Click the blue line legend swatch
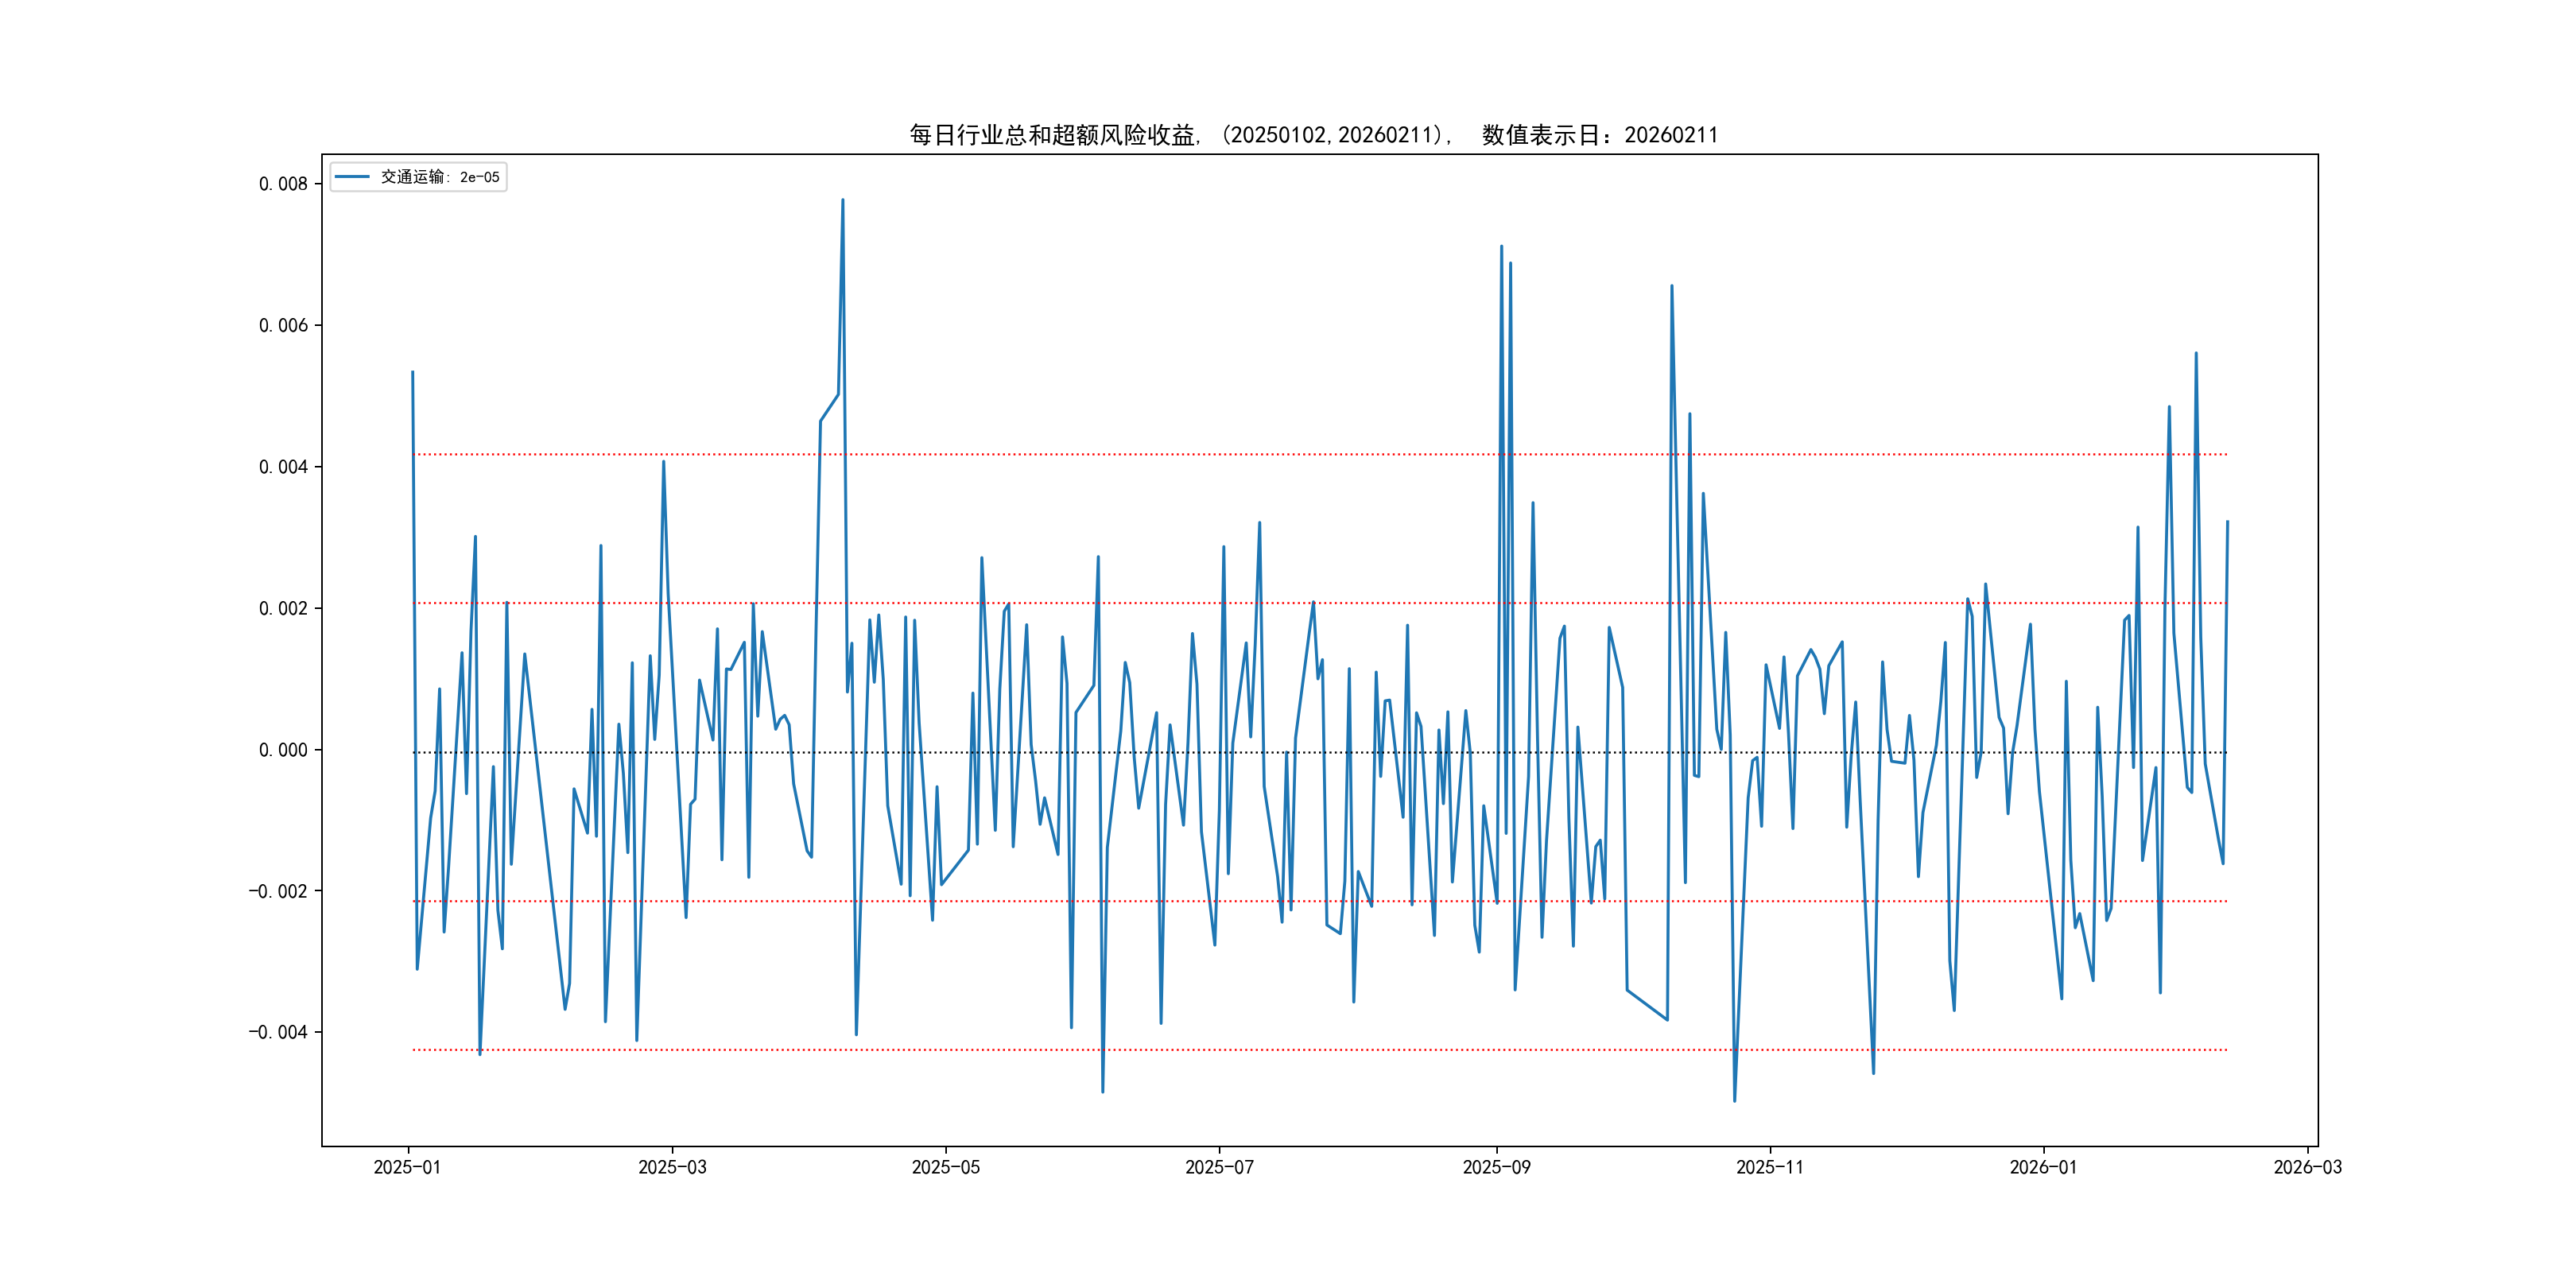 (x=352, y=177)
